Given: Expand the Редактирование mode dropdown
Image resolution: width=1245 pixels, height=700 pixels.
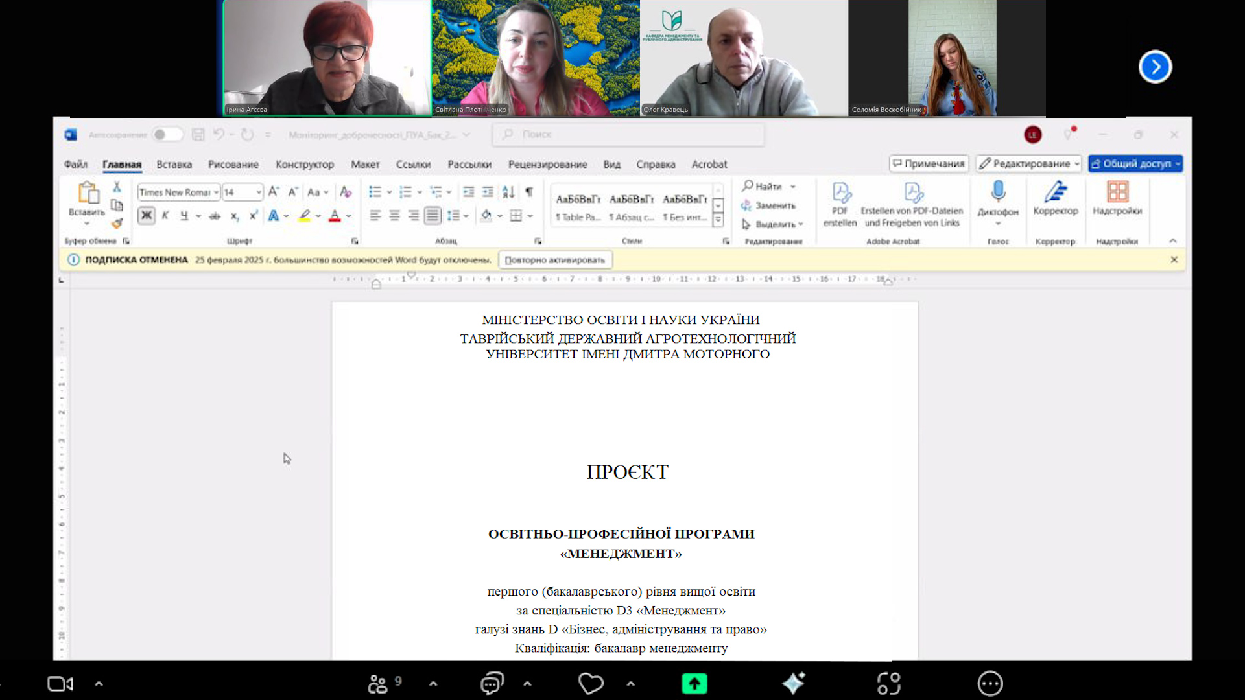Looking at the screenshot, I should click(1076, 164).
